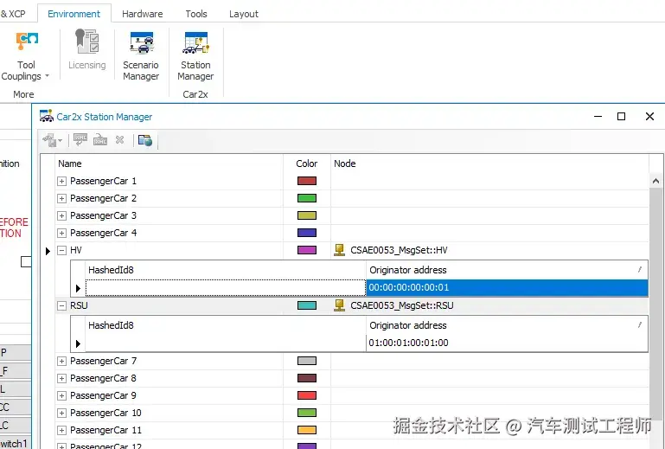Click the node icon for CSAE0053_MsgSet::HV
665x449 pixels.
339,250
